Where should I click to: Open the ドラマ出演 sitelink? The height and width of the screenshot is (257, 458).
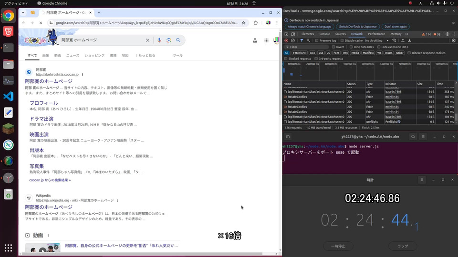click(x=42, y=119)
